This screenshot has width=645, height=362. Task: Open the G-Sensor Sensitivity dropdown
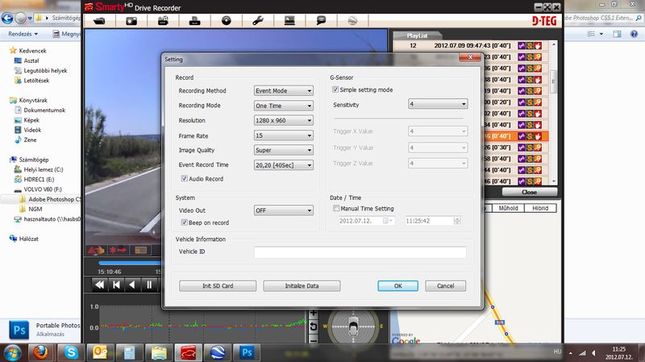(x=438, y=105)
